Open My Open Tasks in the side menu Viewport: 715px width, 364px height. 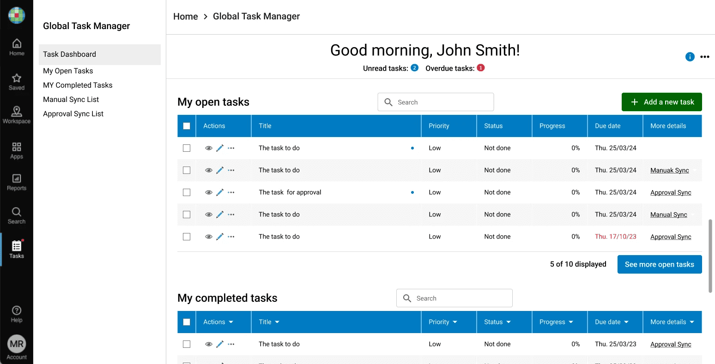(68, 71)
